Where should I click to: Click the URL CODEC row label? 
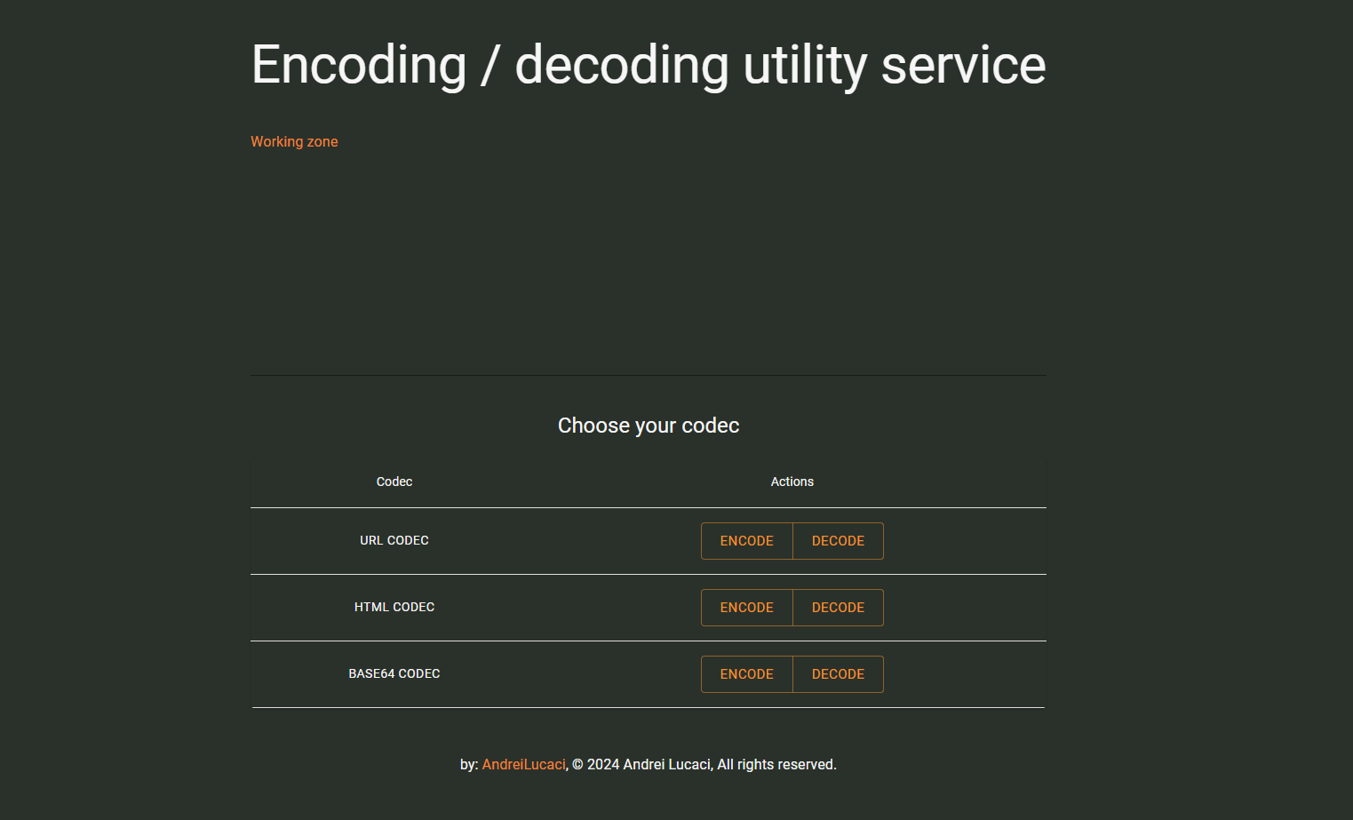tap(394, 540)
